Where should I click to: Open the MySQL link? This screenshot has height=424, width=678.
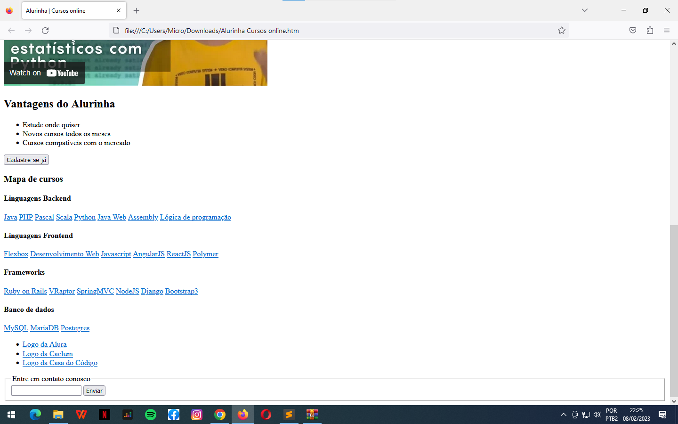click(x=16, y=328)
